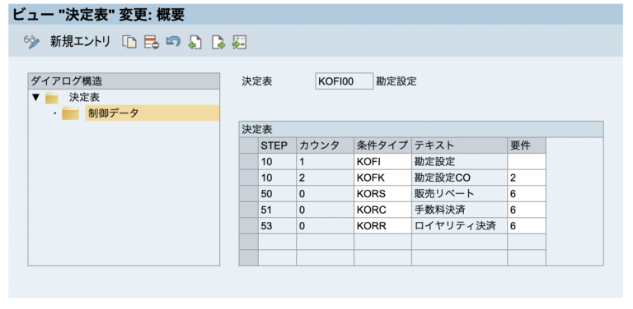The height and width of the screenshot is (309, 633).
Task: Click the STEP cell with value 50
Action: coord(277,194)
